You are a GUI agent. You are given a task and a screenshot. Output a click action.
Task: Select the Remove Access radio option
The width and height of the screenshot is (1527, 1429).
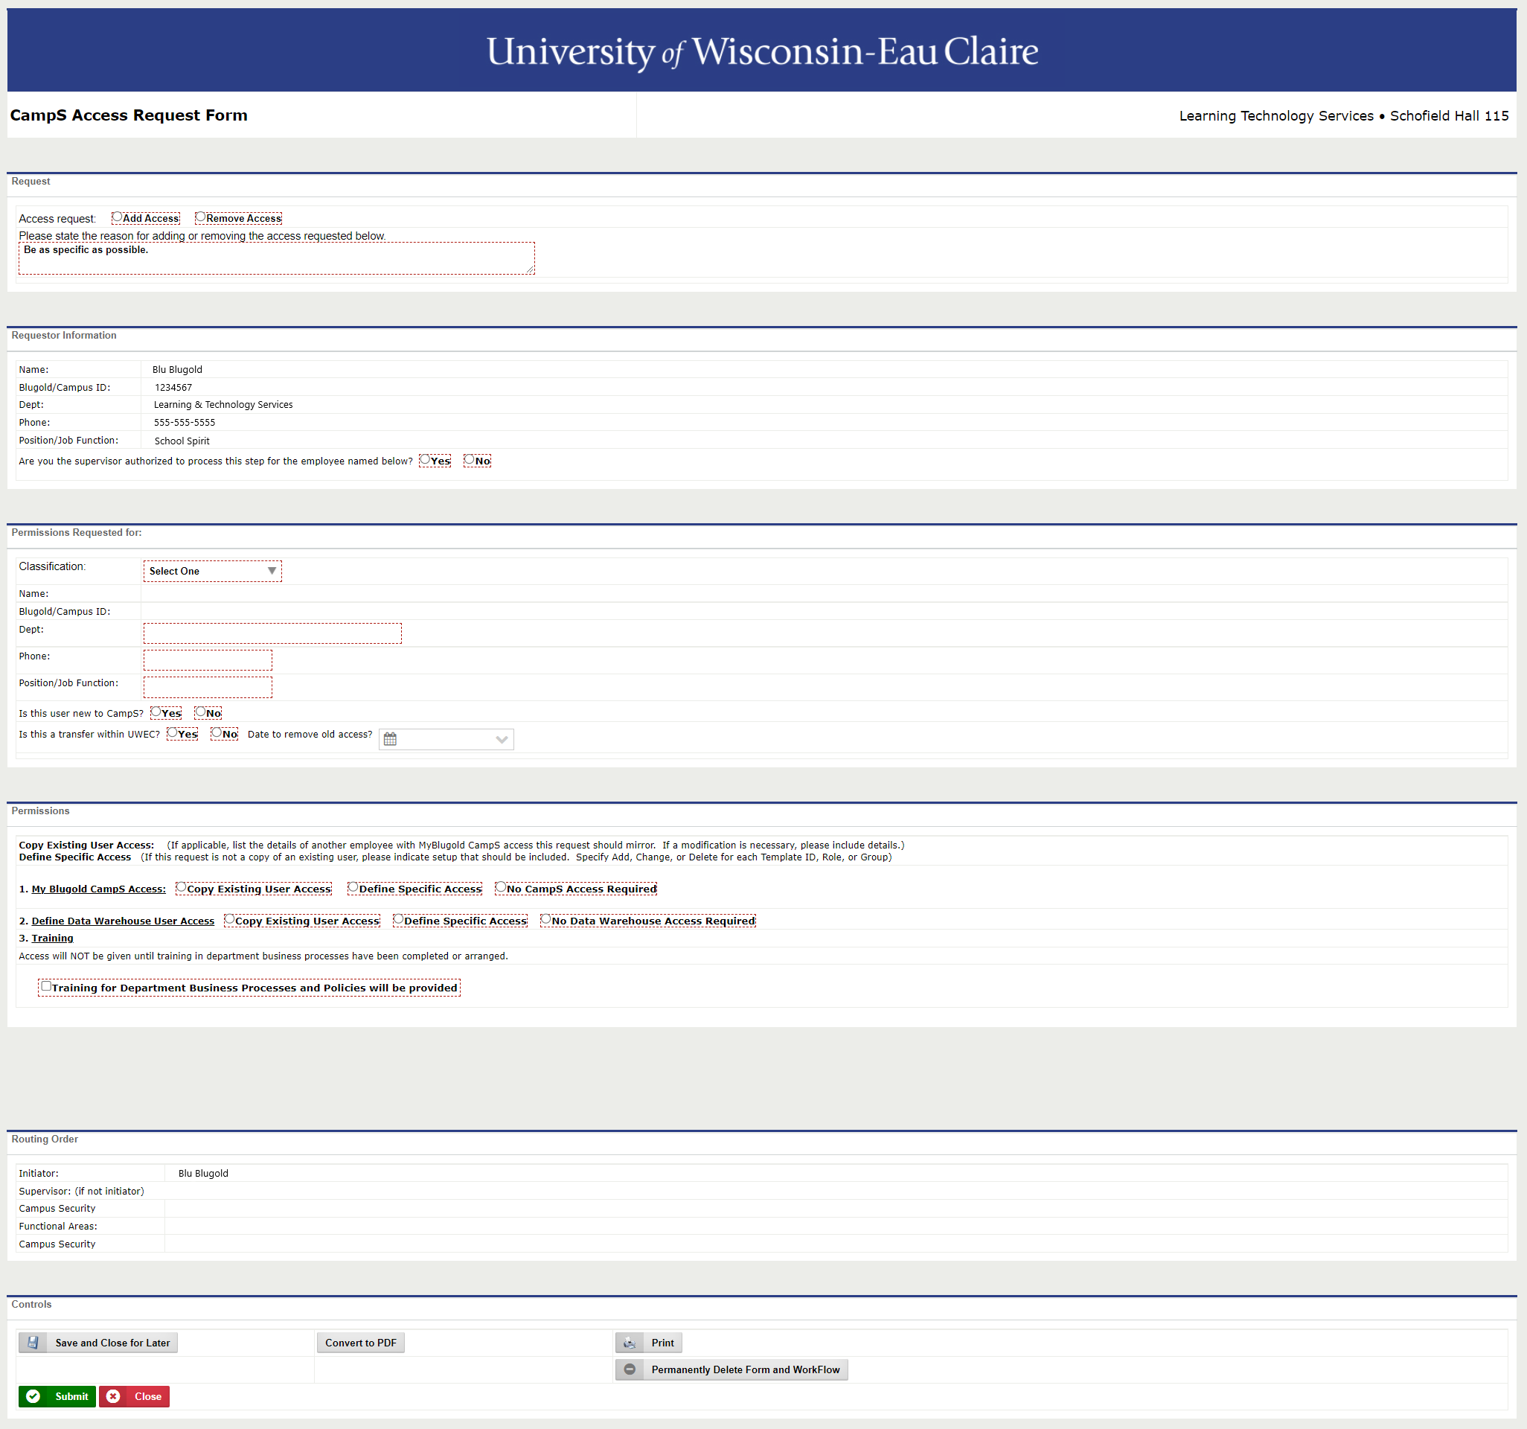coord(200,217)
